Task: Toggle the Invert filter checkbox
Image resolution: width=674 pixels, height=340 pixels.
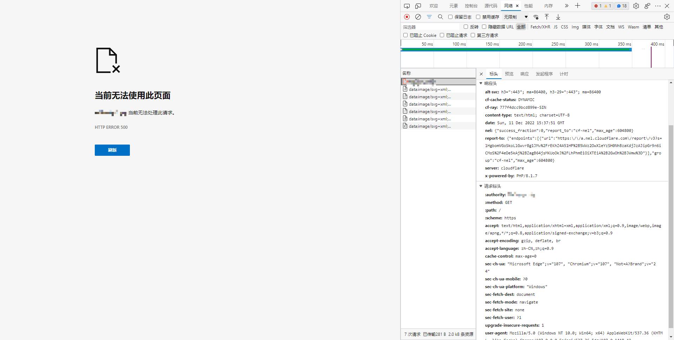Action: coord(466,27)
